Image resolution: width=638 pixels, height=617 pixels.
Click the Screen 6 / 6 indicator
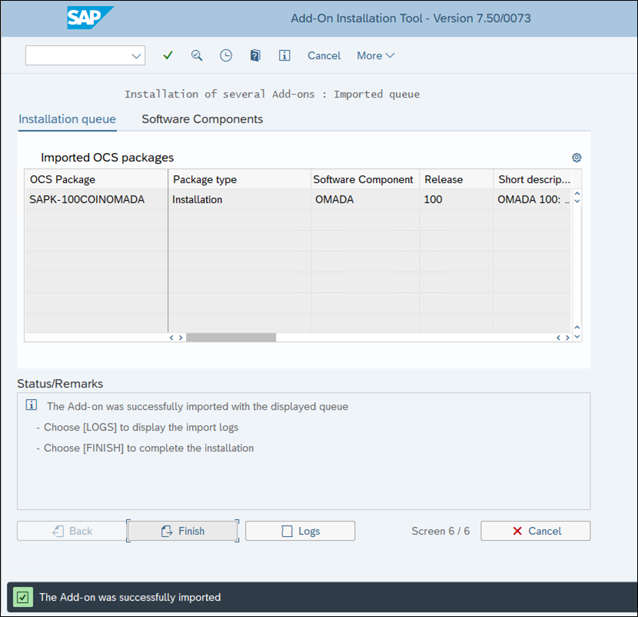[440, 531]
